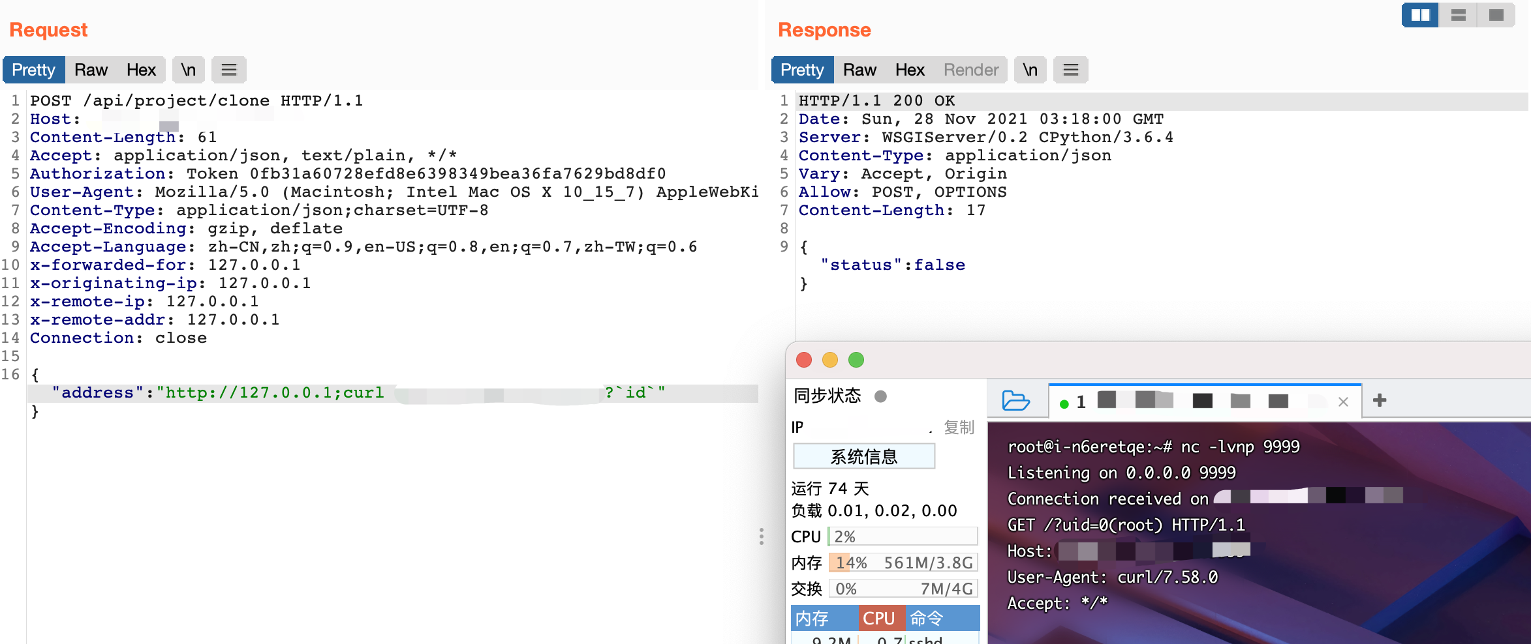Close terminal tab 1 with the x
This screenshot has height=644, width=1531.
pyautogui.click(x=1344, y=402)
